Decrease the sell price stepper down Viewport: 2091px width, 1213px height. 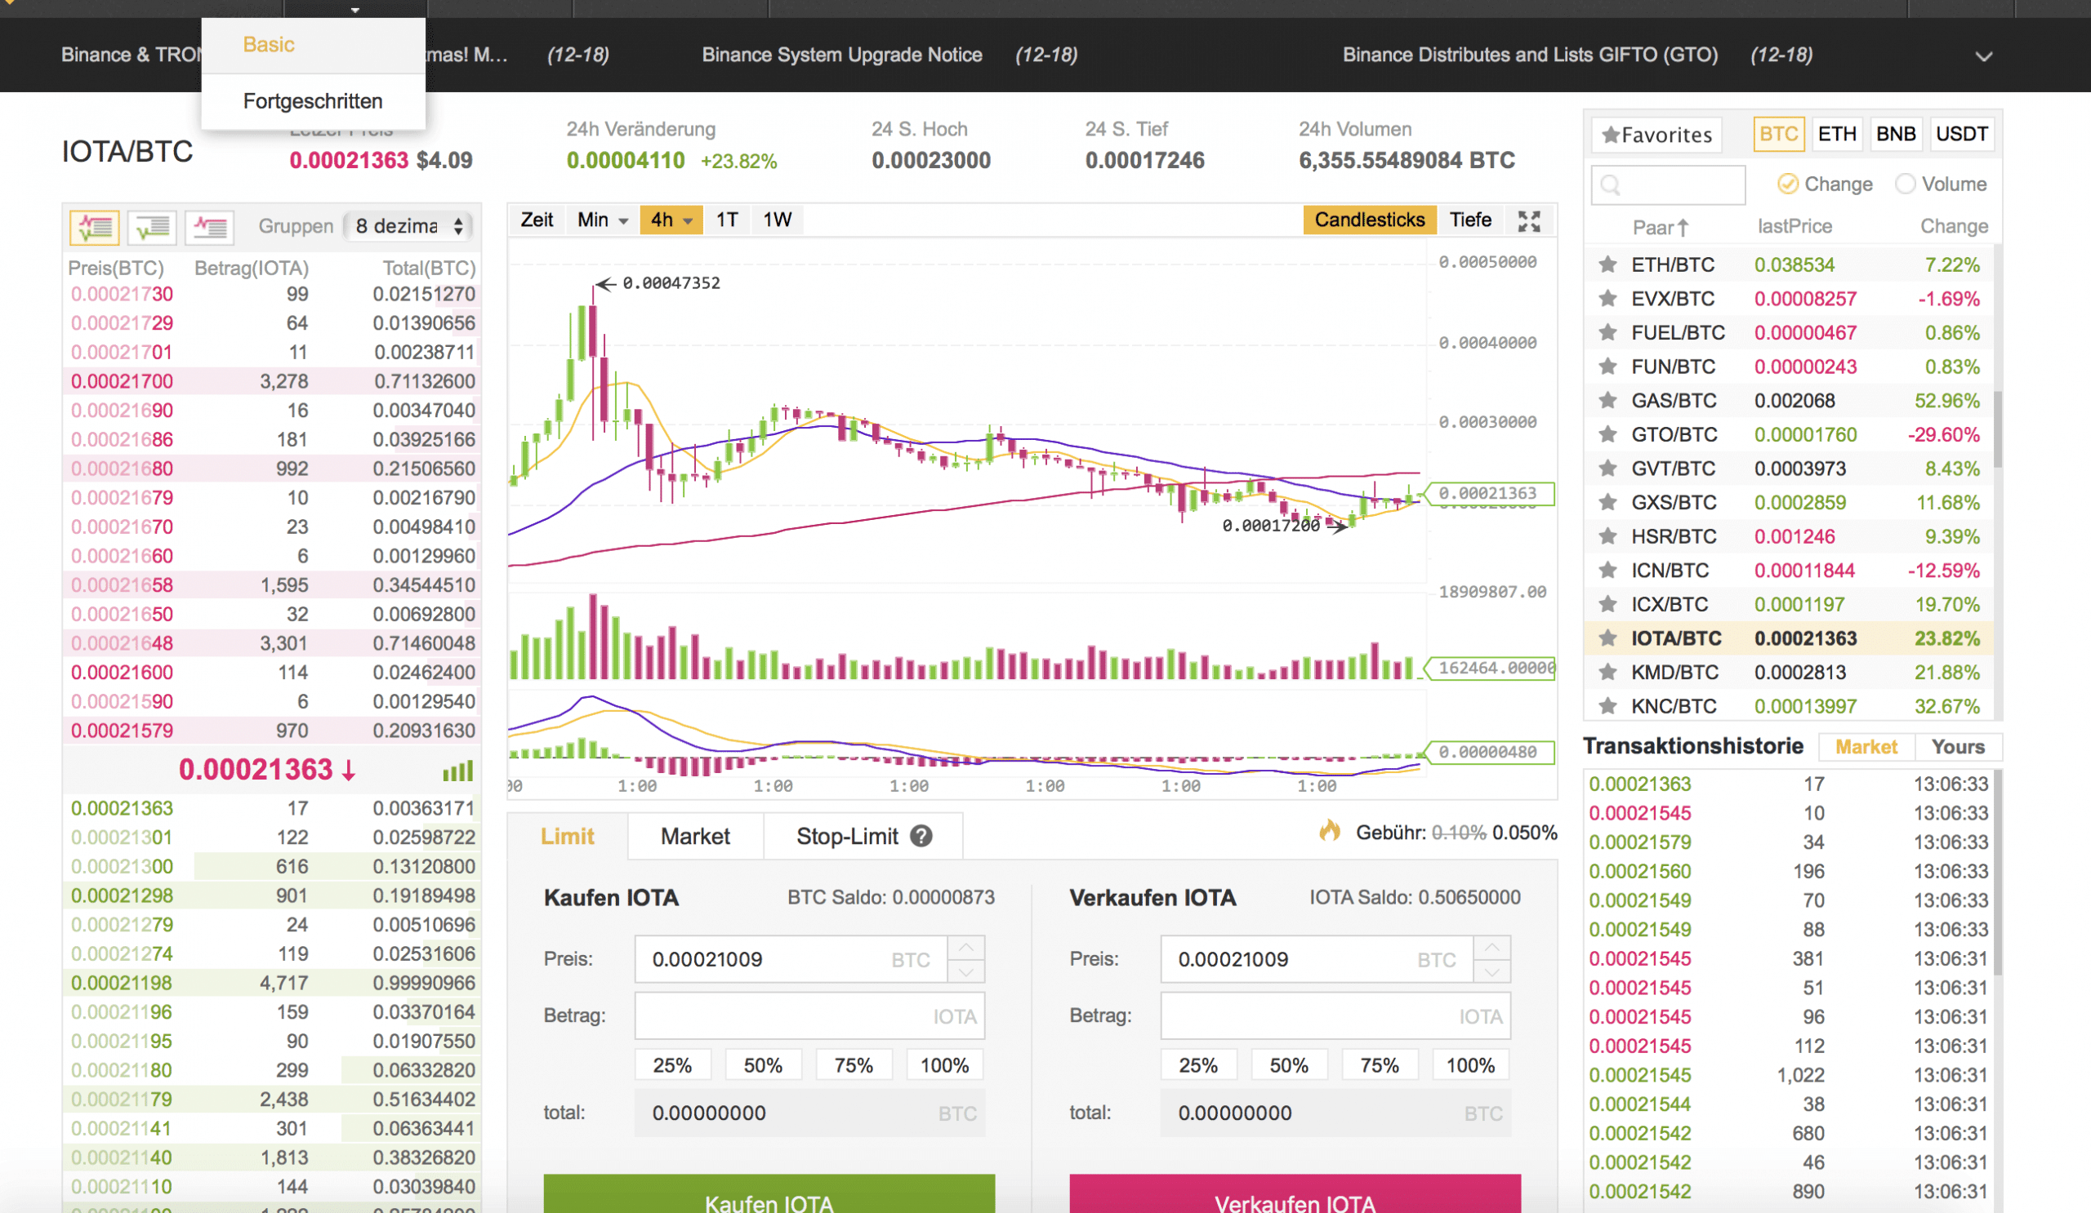tap(1492, 971)
